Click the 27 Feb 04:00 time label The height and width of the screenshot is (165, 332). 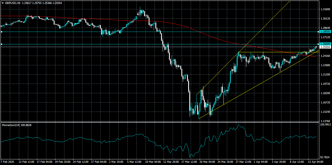(x=99, y=162)
